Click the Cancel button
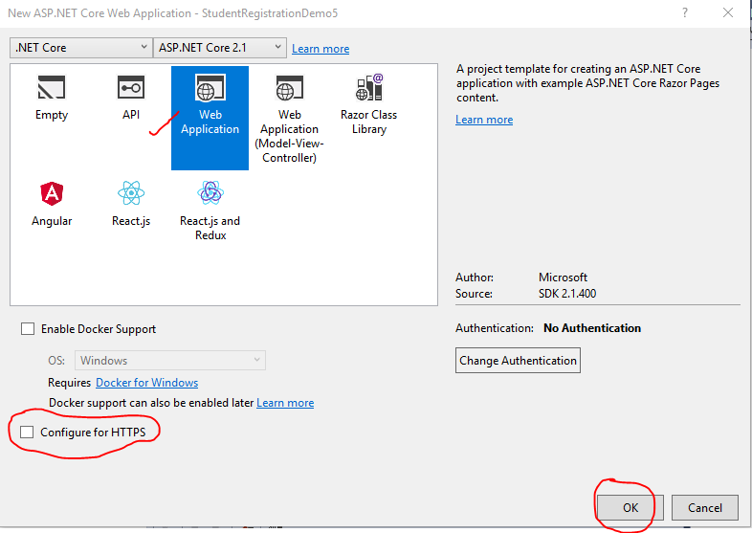 pyautogui.click(x=704, y=507)
